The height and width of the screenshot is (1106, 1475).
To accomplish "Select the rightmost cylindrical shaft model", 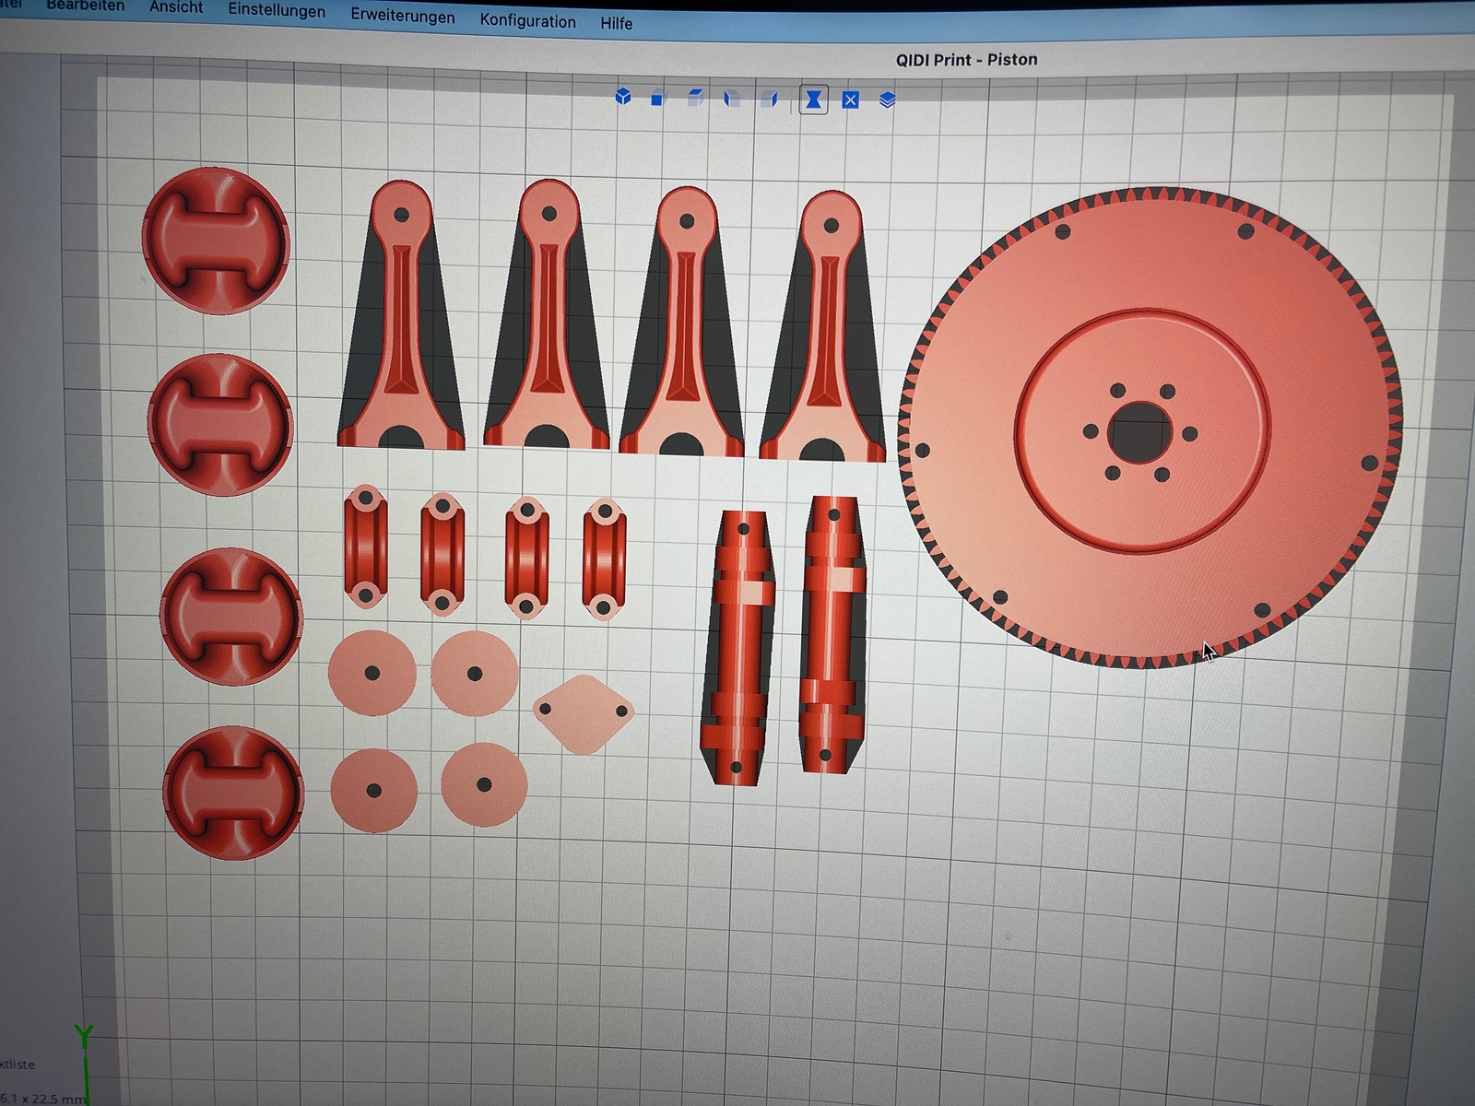I will pos(832,636).
